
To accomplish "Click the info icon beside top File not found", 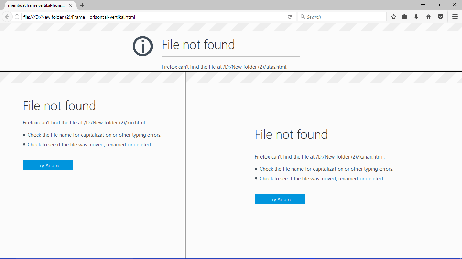I will 143,46.
